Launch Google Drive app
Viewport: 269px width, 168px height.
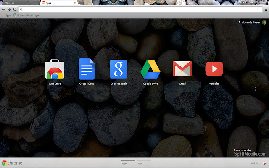150,69
